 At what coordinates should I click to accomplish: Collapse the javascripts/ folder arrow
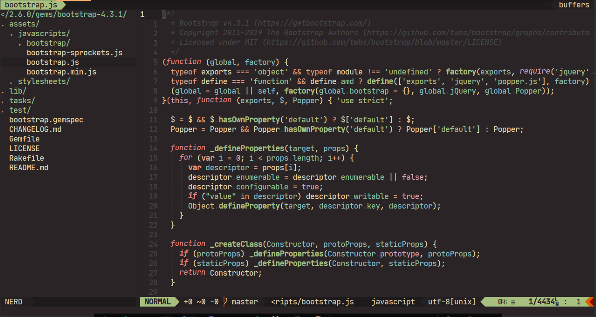coord(12,34)
